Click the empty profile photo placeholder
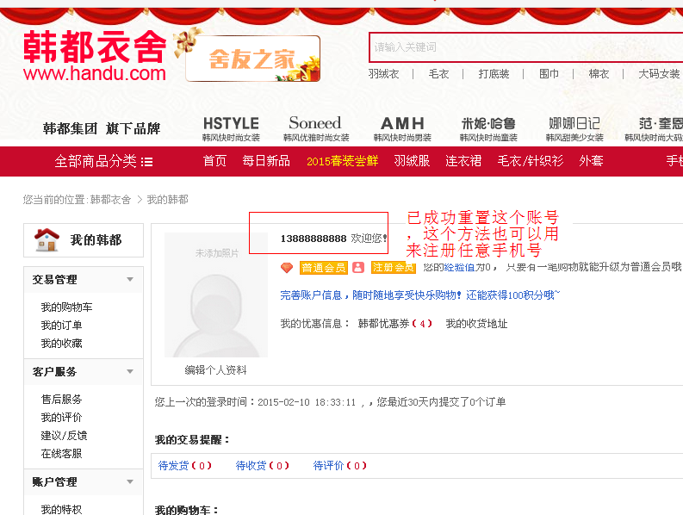This screenshot has width=683, height=515. click(x=216, y=295)
